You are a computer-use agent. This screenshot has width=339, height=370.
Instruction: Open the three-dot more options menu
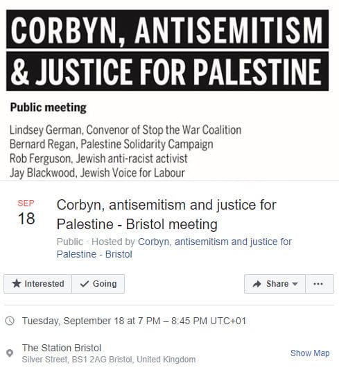[x=320, y=284]
